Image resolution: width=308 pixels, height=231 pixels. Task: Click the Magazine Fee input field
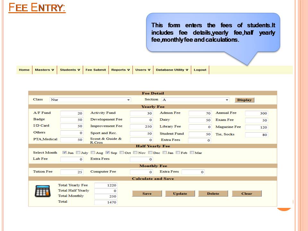[257, 127]
